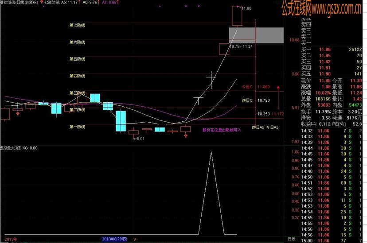Screen dimensions: 367x243
Task: Click the 买五 bid row at 11.80
Action: click(331, 74)
